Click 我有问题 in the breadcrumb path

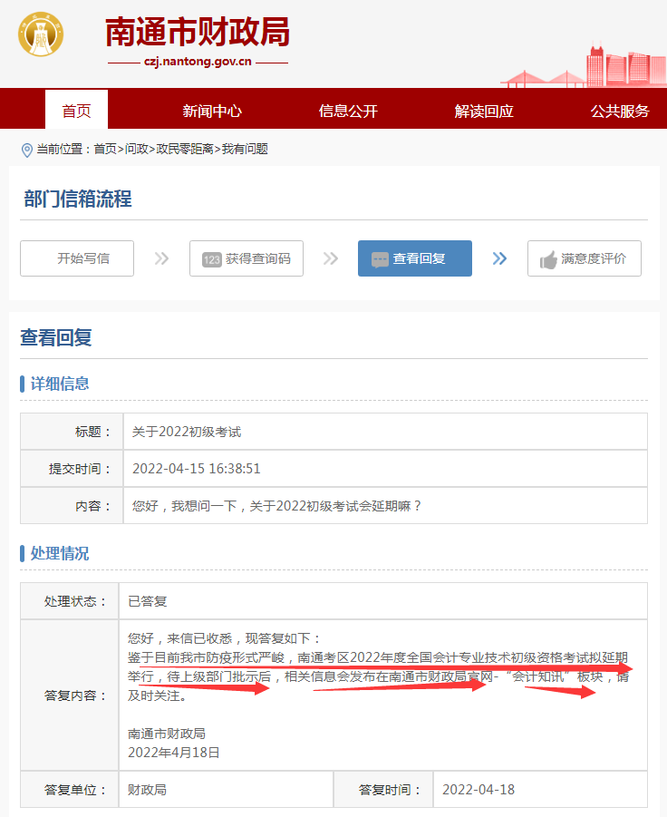point(245,149)
